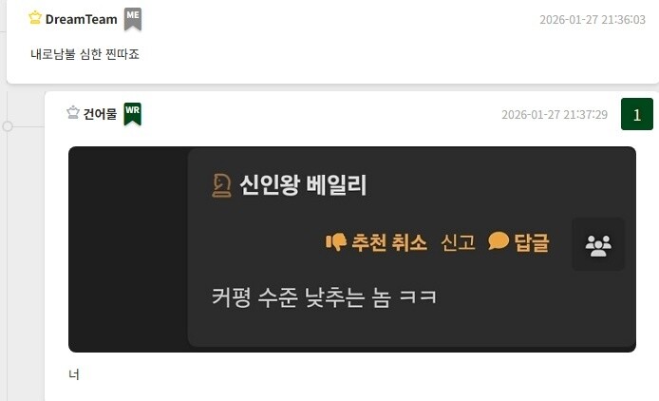This screenshot has width=659, height=401.
Task: Click the timestamp 2026-01-27 21:37:29
Action: pyautogui.click(x=555, y=114)
